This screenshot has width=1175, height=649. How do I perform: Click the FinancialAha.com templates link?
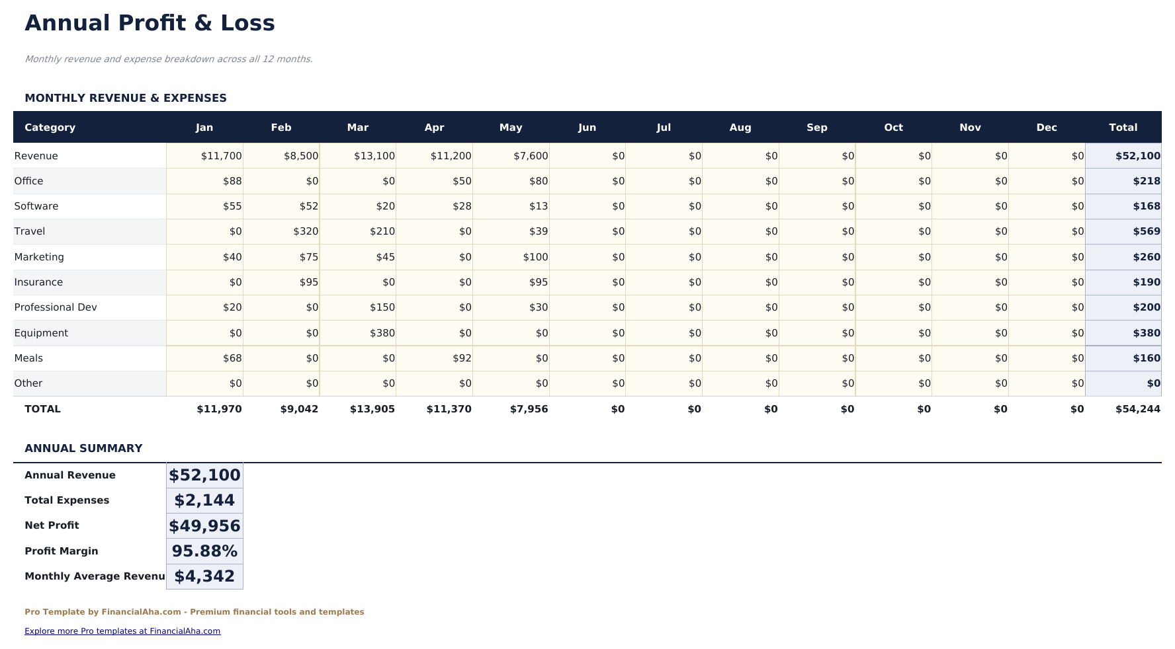click(x=123, y=631)
